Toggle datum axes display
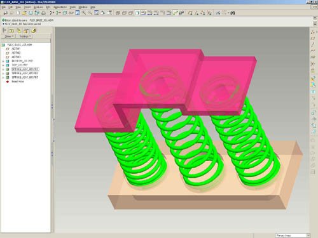The width and height of the screenshot is (318, 238). [x=197, y=13]
